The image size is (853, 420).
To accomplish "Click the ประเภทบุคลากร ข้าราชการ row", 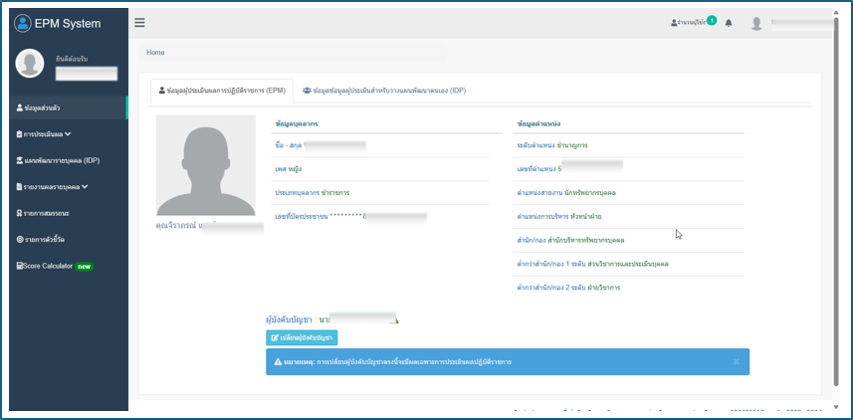I will click(x=380, y=193).
